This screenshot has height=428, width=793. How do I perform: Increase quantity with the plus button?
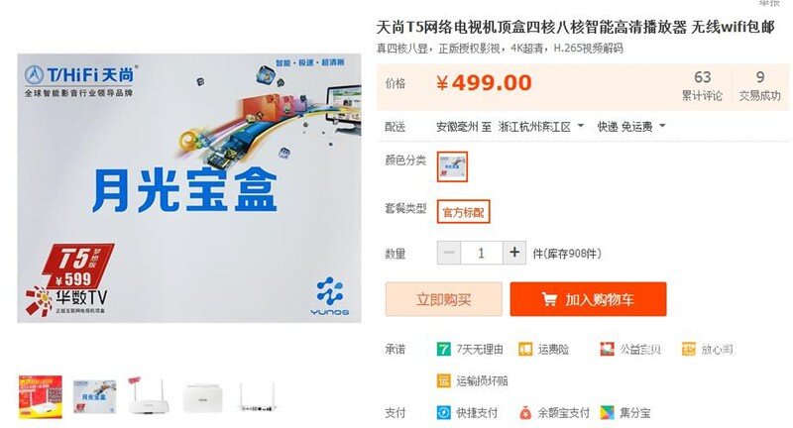click(x=514, y=253)
